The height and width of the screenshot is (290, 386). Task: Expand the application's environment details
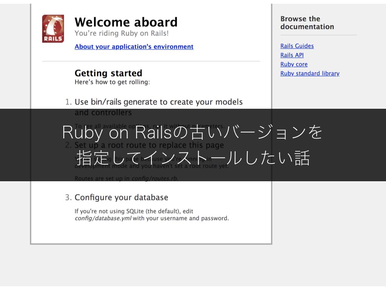click(x=134, y=46)
